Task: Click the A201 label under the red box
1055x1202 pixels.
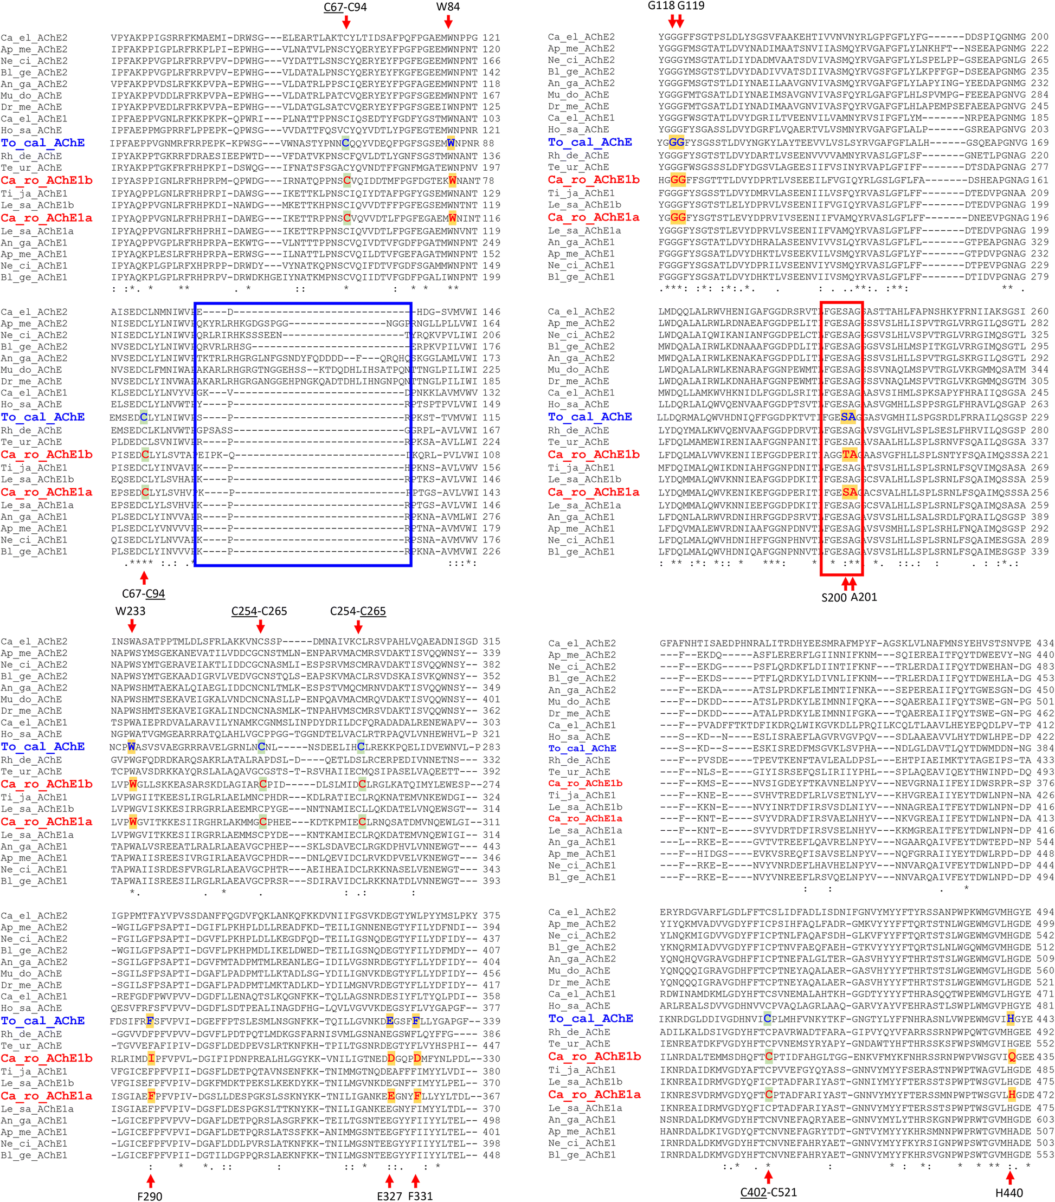Action: click(x=864, y=597)
